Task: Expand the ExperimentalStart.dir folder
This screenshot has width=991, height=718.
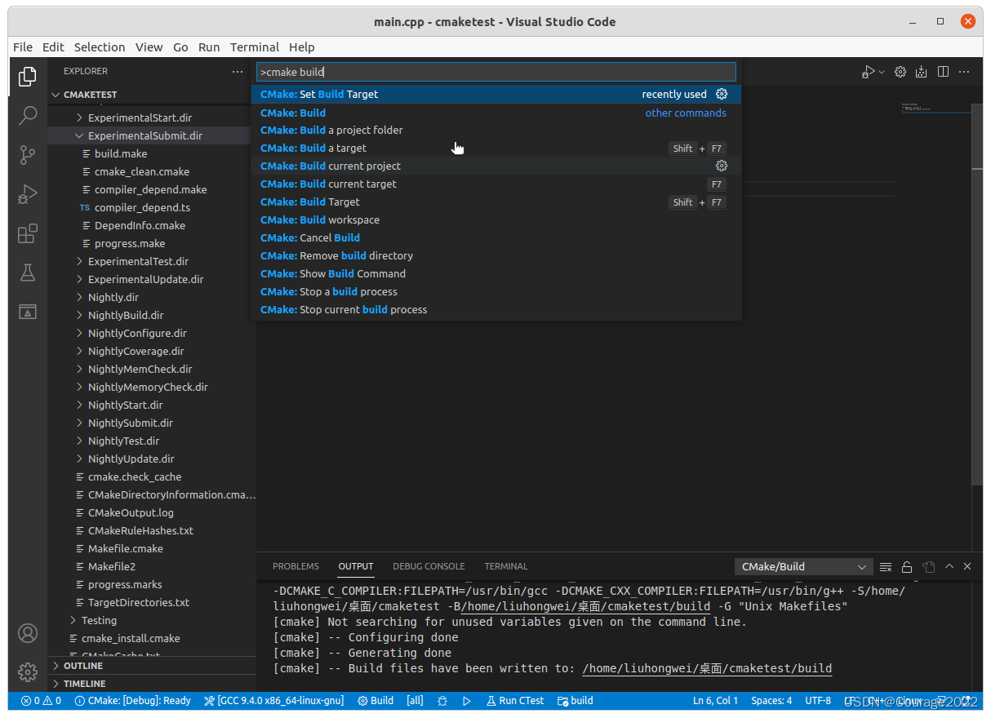Action: click(79, 118)
